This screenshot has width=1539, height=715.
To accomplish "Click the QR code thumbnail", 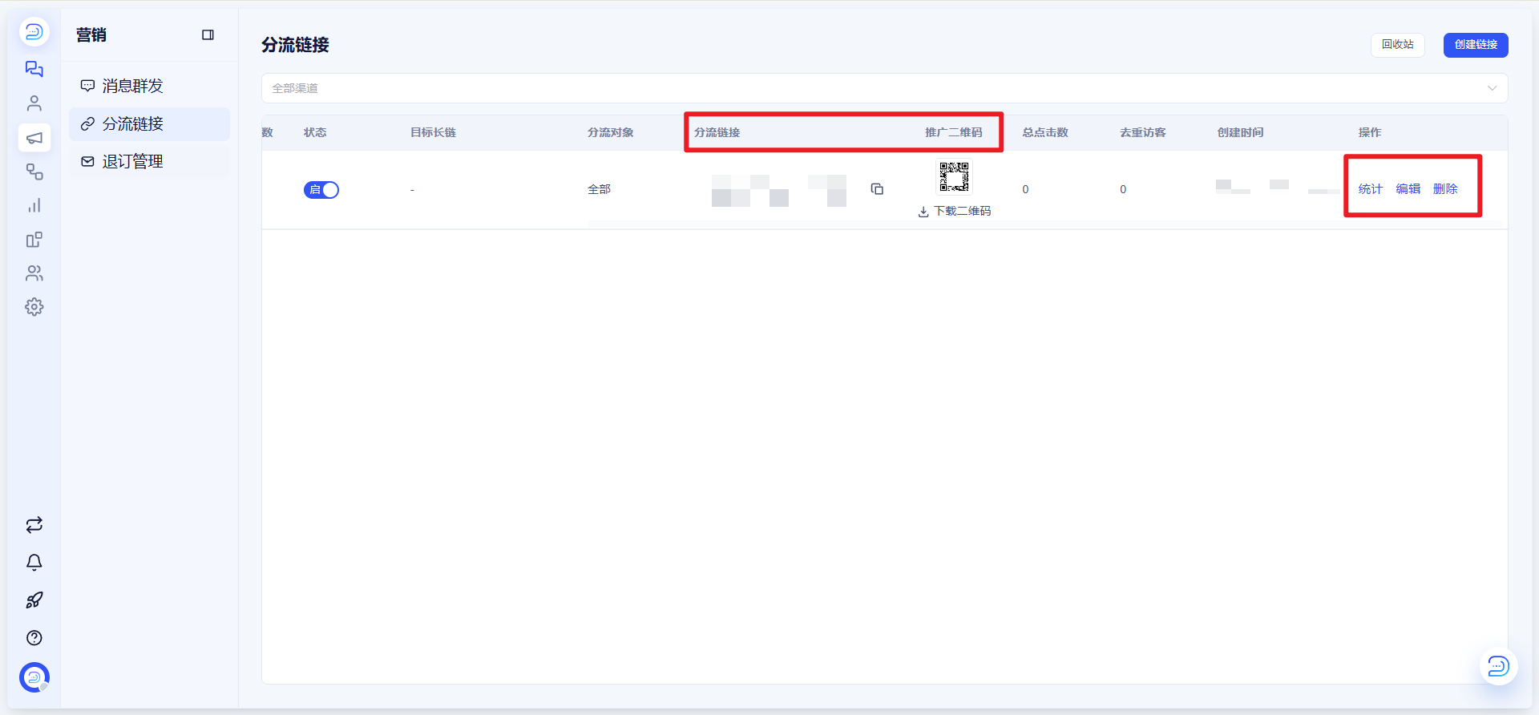I will point(954,176).
